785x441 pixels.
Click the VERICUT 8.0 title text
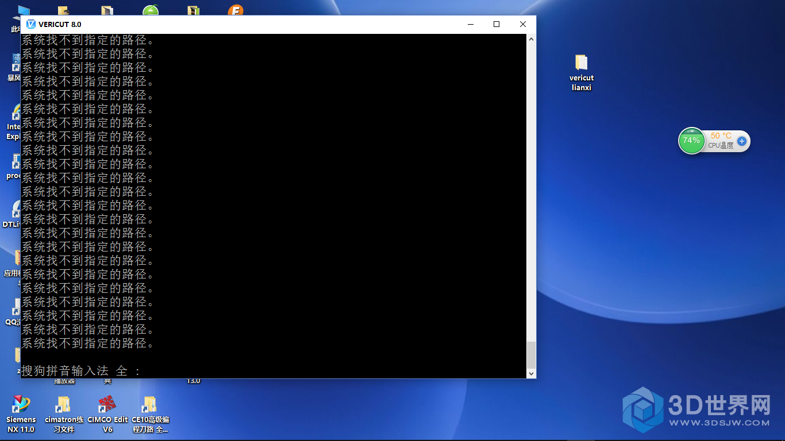click(x=60, y=24)
